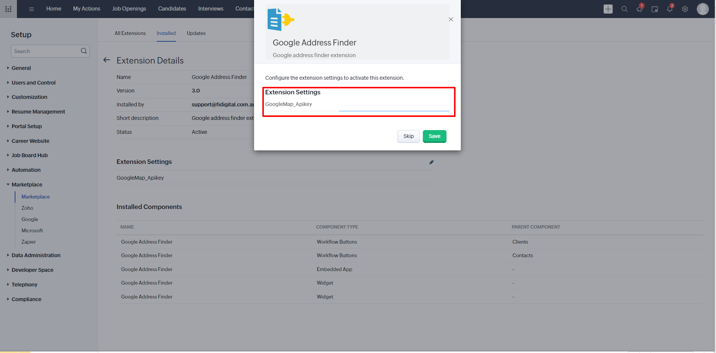
Task: Click COMPONENT TYPE column header
Action: pos(337,227)
